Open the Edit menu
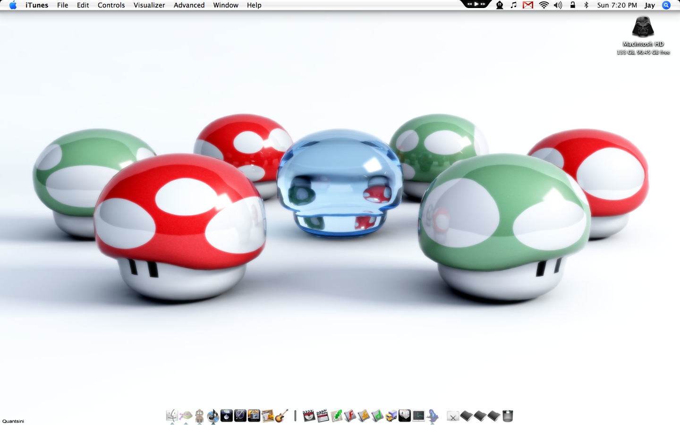 [x=83, y=5]
